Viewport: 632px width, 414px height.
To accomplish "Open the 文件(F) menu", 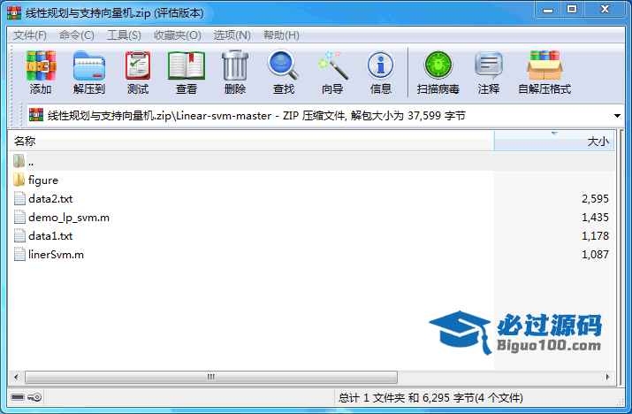I will coord(30,35).
